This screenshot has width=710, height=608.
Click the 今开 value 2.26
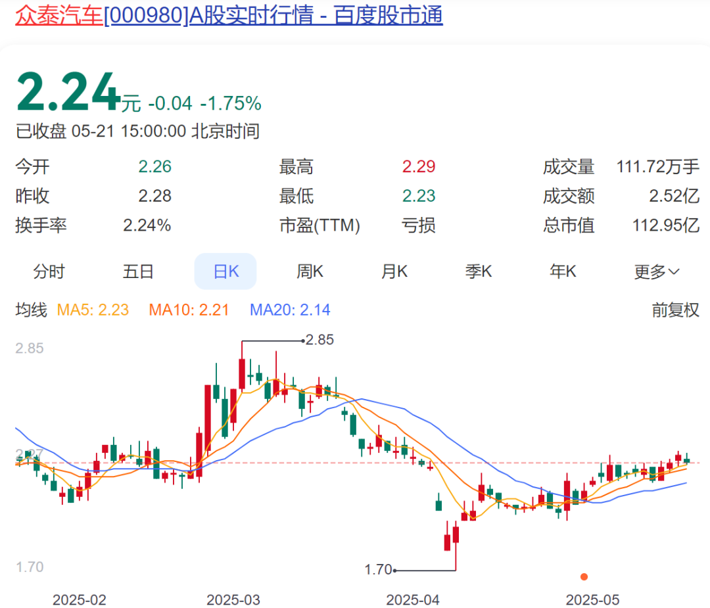click(155, 166)
